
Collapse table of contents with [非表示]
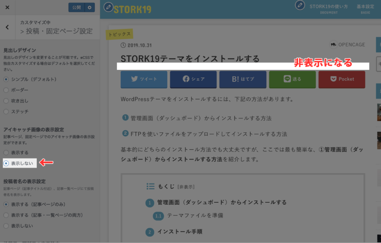[x=186, y=187]
